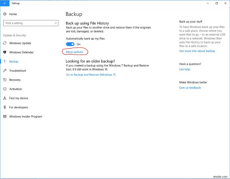Click the Backup section icon
Image resolution: width=230 pixels, height=179 pixels.
tap(5, 61)
